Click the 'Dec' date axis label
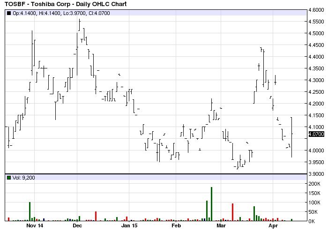Screen dimensions: 328x240 77,226
